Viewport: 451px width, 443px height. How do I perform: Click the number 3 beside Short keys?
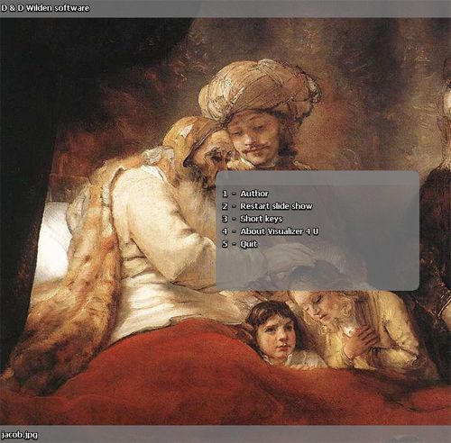click(225, 219)
